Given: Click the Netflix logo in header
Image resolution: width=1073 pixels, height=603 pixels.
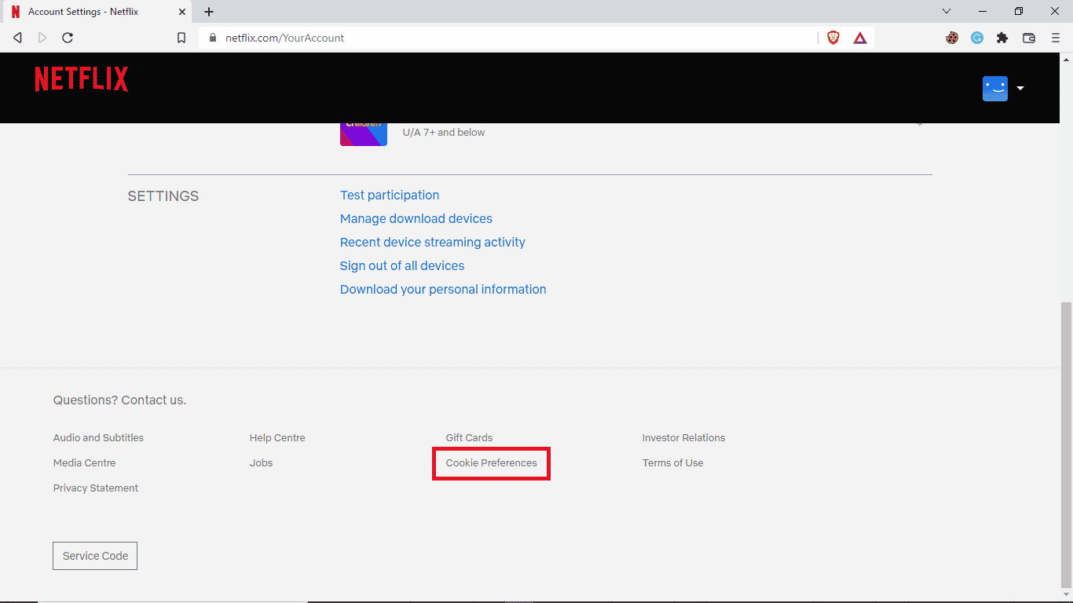Looking at the screenshot, I should pyautogui.click(x=82, y=79).
